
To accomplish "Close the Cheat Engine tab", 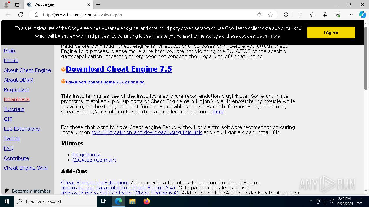I will coord(89,5).
